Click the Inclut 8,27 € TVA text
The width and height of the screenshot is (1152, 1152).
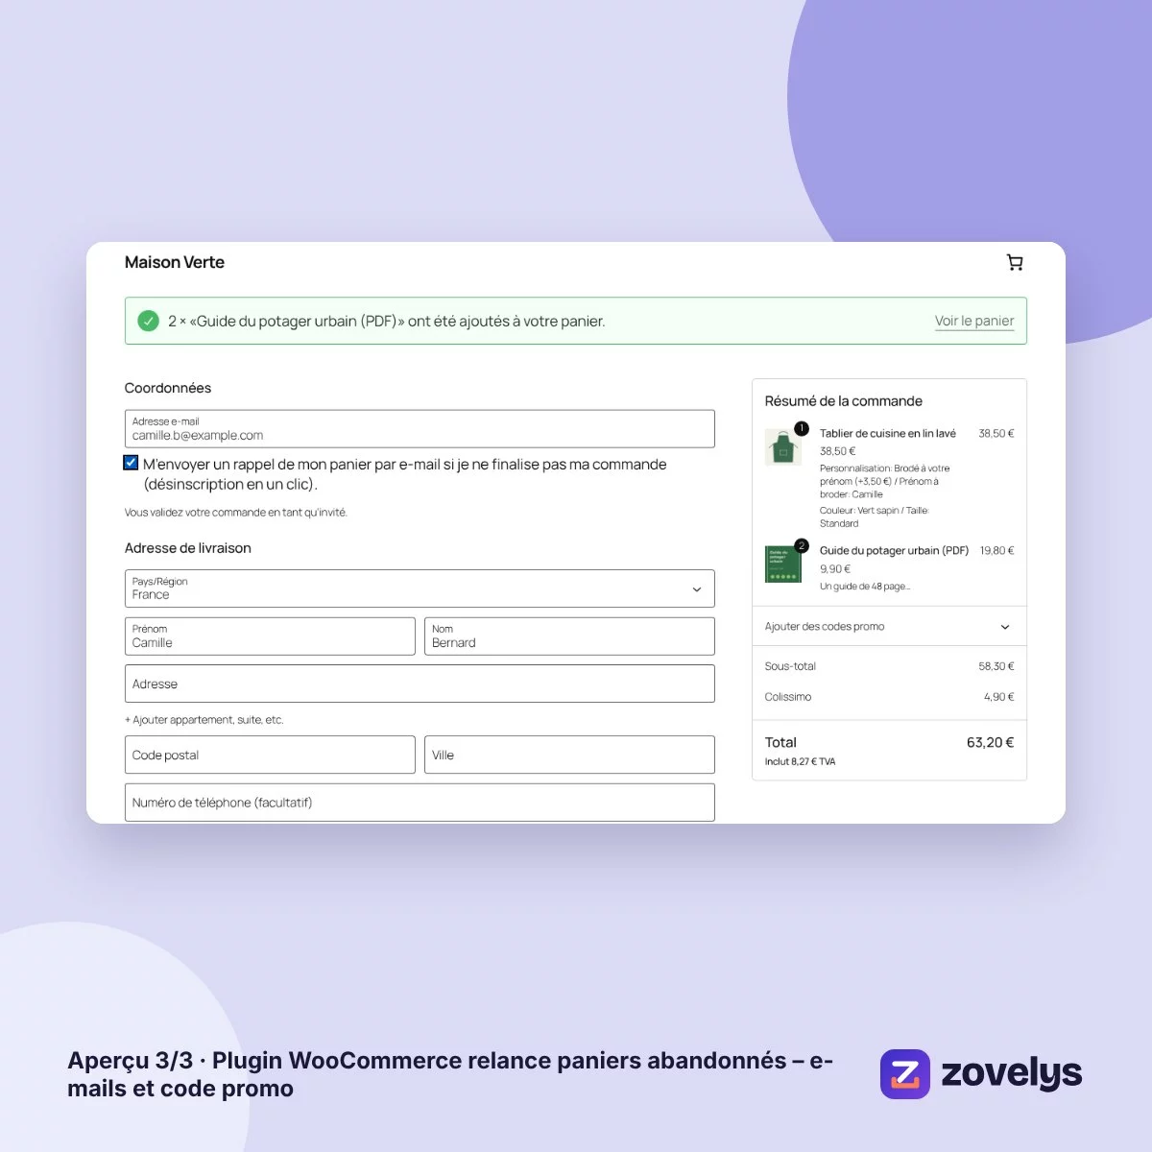click(x=800, y=761)
